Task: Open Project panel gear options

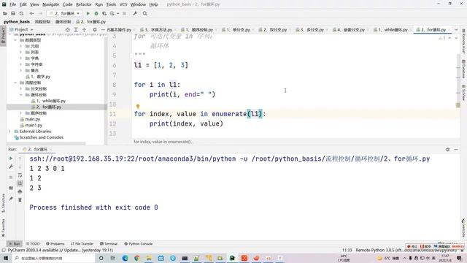Action: point(95,29)
